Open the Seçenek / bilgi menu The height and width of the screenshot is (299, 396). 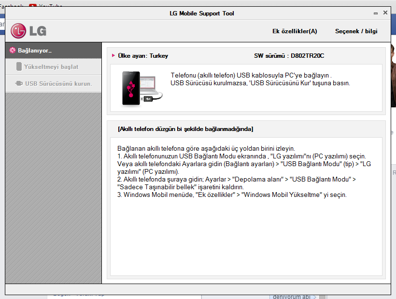[x=356, y=31]
